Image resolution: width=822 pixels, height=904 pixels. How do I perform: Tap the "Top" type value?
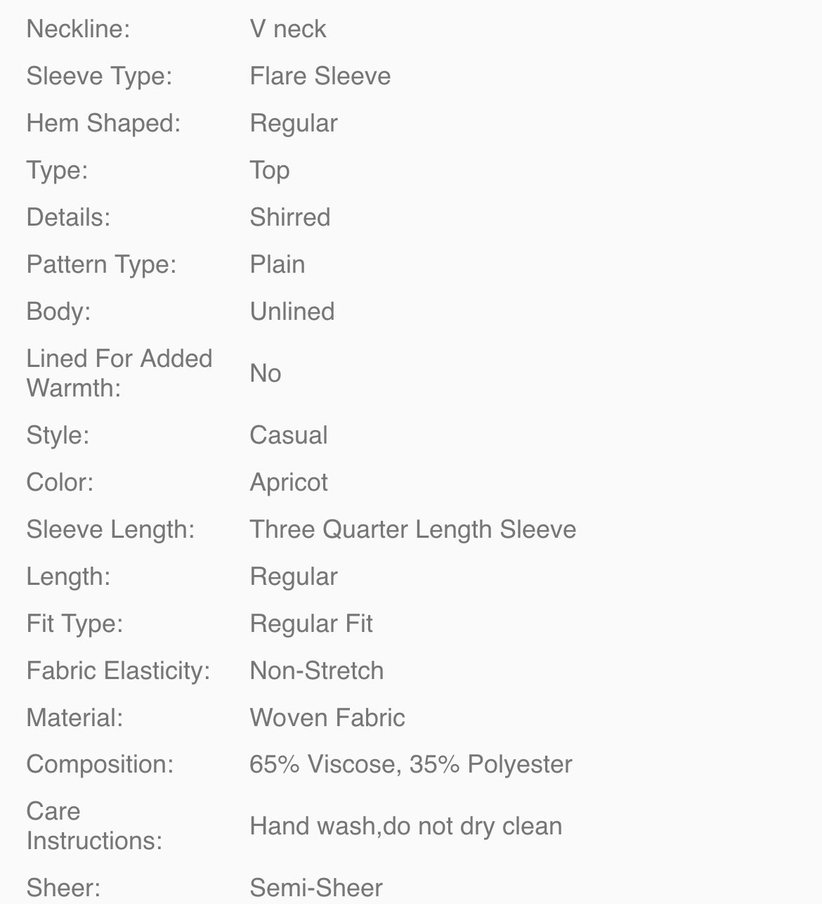tap(270, 170)
